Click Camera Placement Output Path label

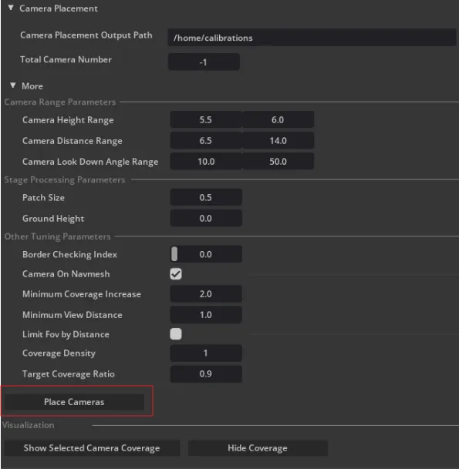coord(86,35)
